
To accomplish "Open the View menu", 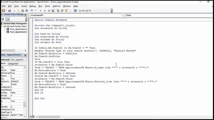I will pyautogui.click(x=16, y=6).
